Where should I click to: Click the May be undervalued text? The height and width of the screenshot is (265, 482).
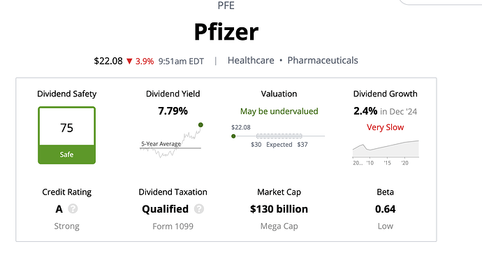(279, 111)
